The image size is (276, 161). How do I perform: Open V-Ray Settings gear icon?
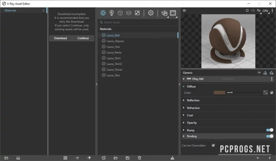151,13
